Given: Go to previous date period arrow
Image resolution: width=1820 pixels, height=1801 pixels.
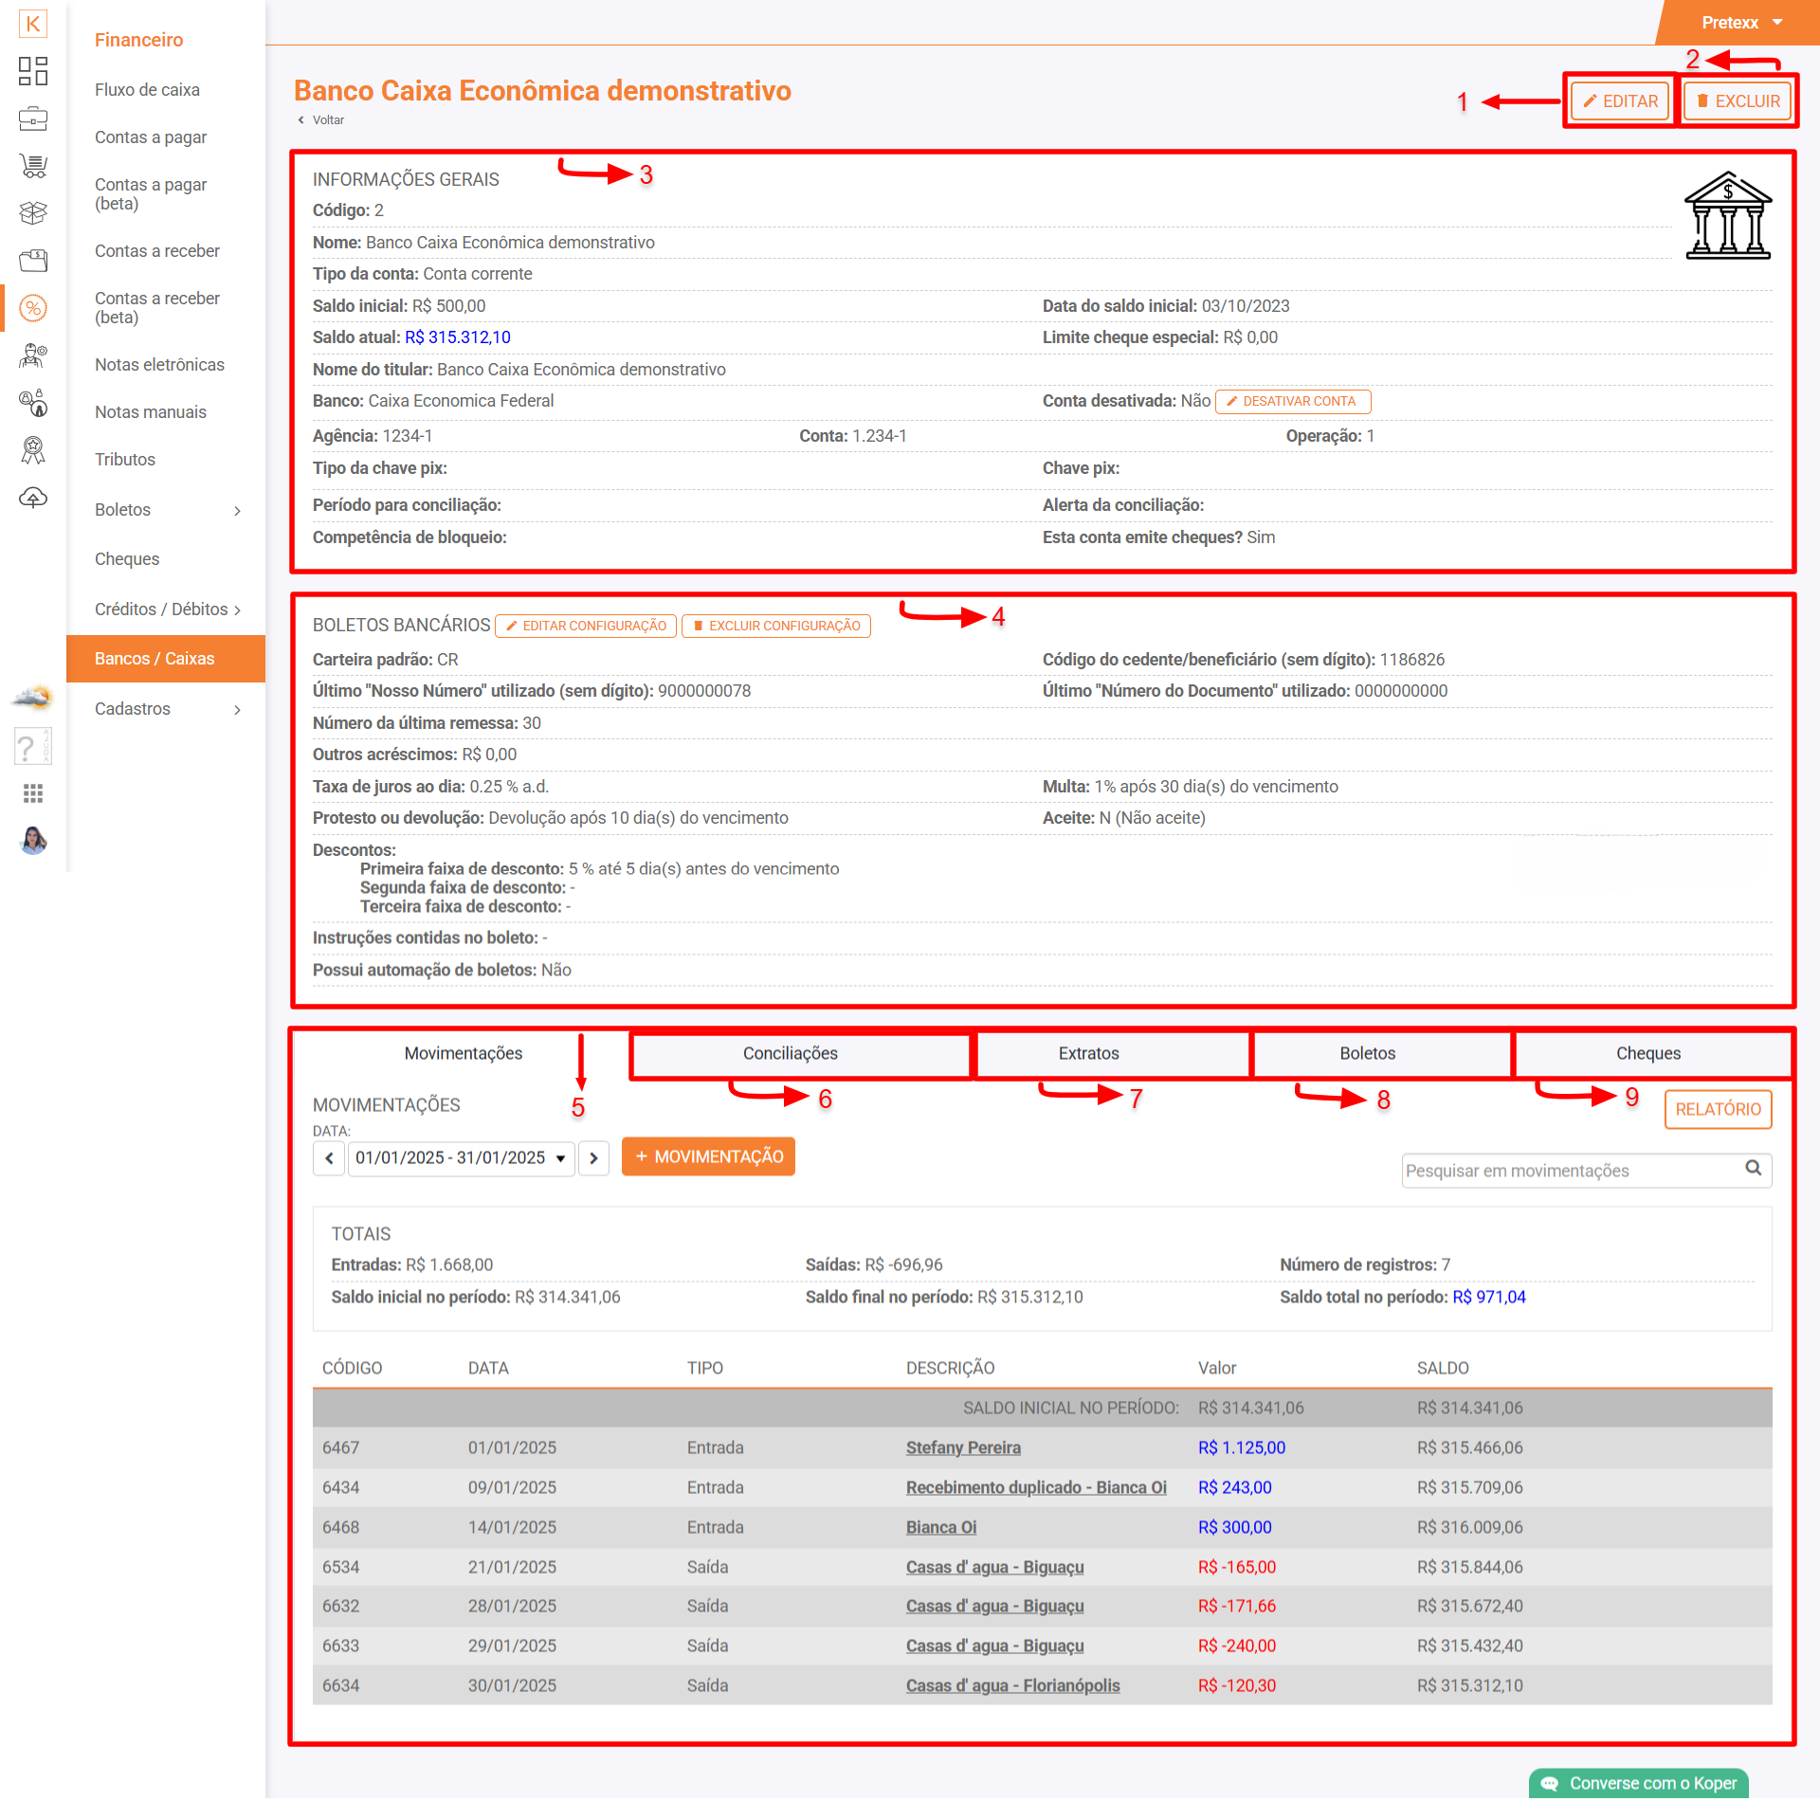Looking at the screenshot, I should click(x=329, y=1158).
